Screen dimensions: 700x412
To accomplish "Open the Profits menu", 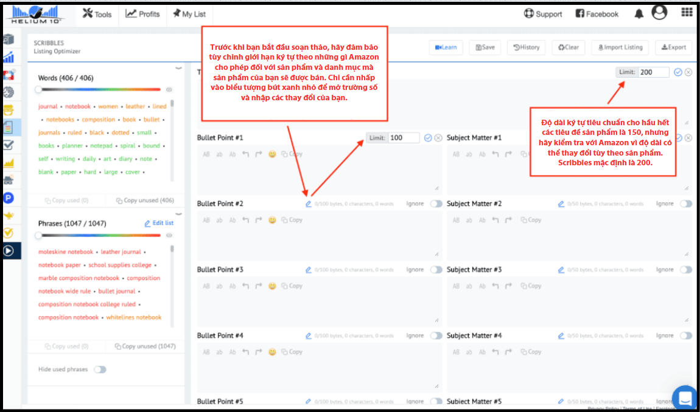I will [143, 14].
